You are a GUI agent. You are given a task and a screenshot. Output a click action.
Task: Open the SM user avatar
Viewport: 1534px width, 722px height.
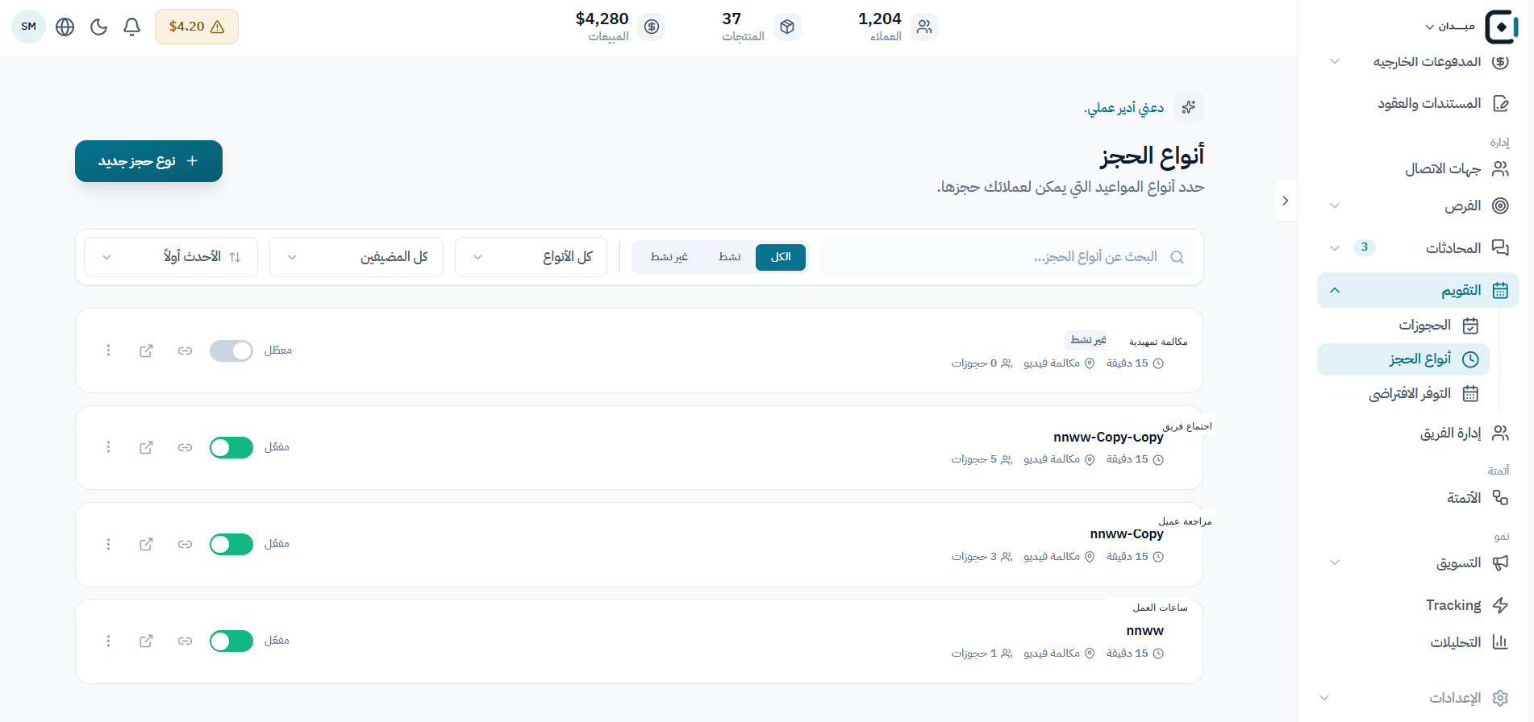[x=29, y=27]
